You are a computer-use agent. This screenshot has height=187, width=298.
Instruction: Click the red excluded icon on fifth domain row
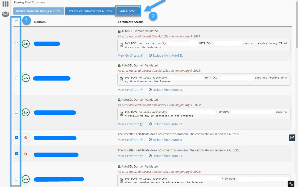click(x=25, y=154)
